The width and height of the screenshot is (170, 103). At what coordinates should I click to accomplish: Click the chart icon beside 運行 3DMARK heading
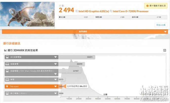5,50
